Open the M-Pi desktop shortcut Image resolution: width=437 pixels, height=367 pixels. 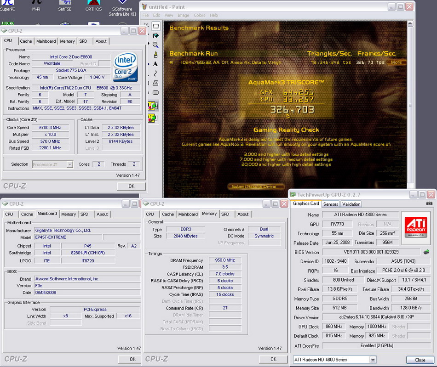[x=36, y=6]
